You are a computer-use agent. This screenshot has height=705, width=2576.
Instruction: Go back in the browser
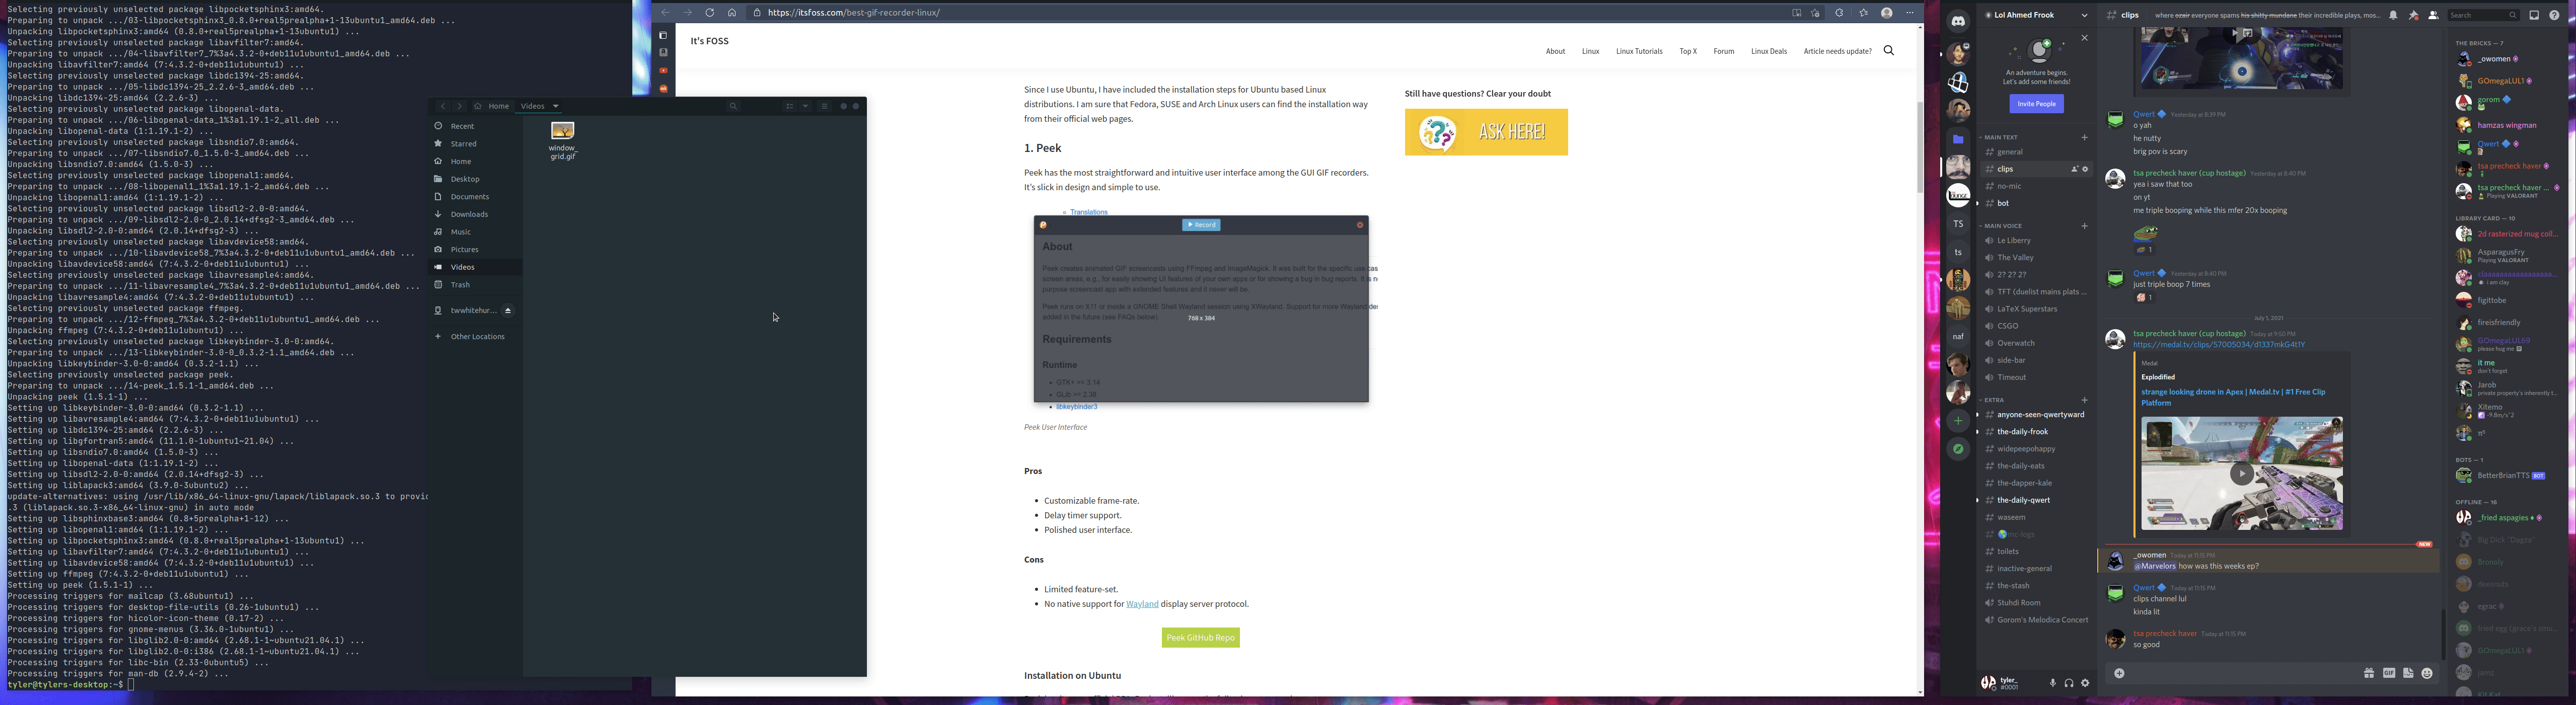665,13
